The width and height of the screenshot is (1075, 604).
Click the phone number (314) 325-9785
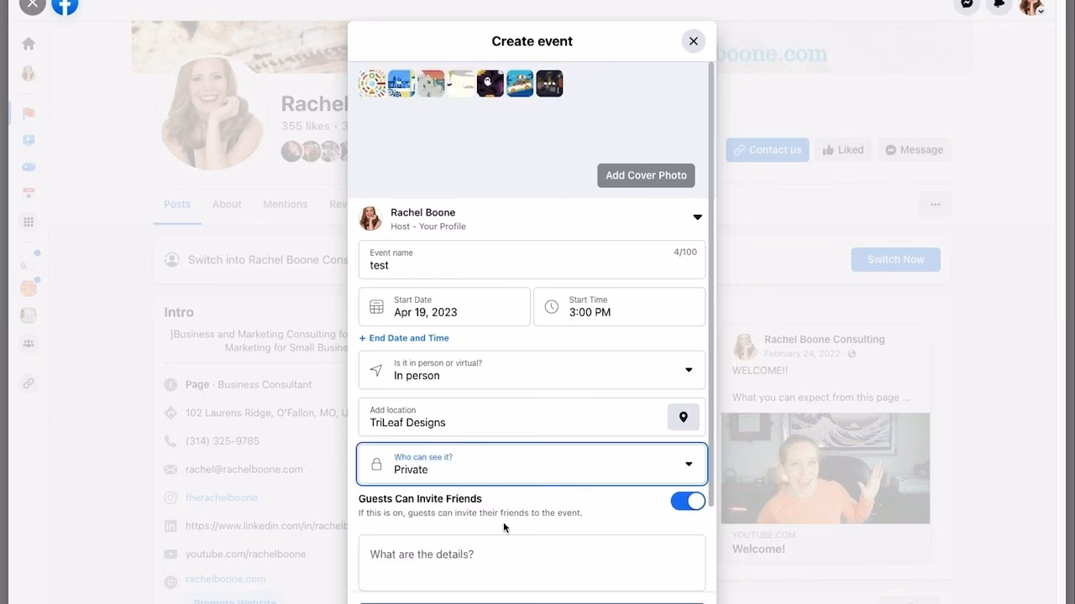click(x=223, y=441)
